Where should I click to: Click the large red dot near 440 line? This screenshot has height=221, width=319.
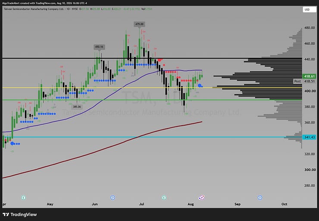(159, 60)
